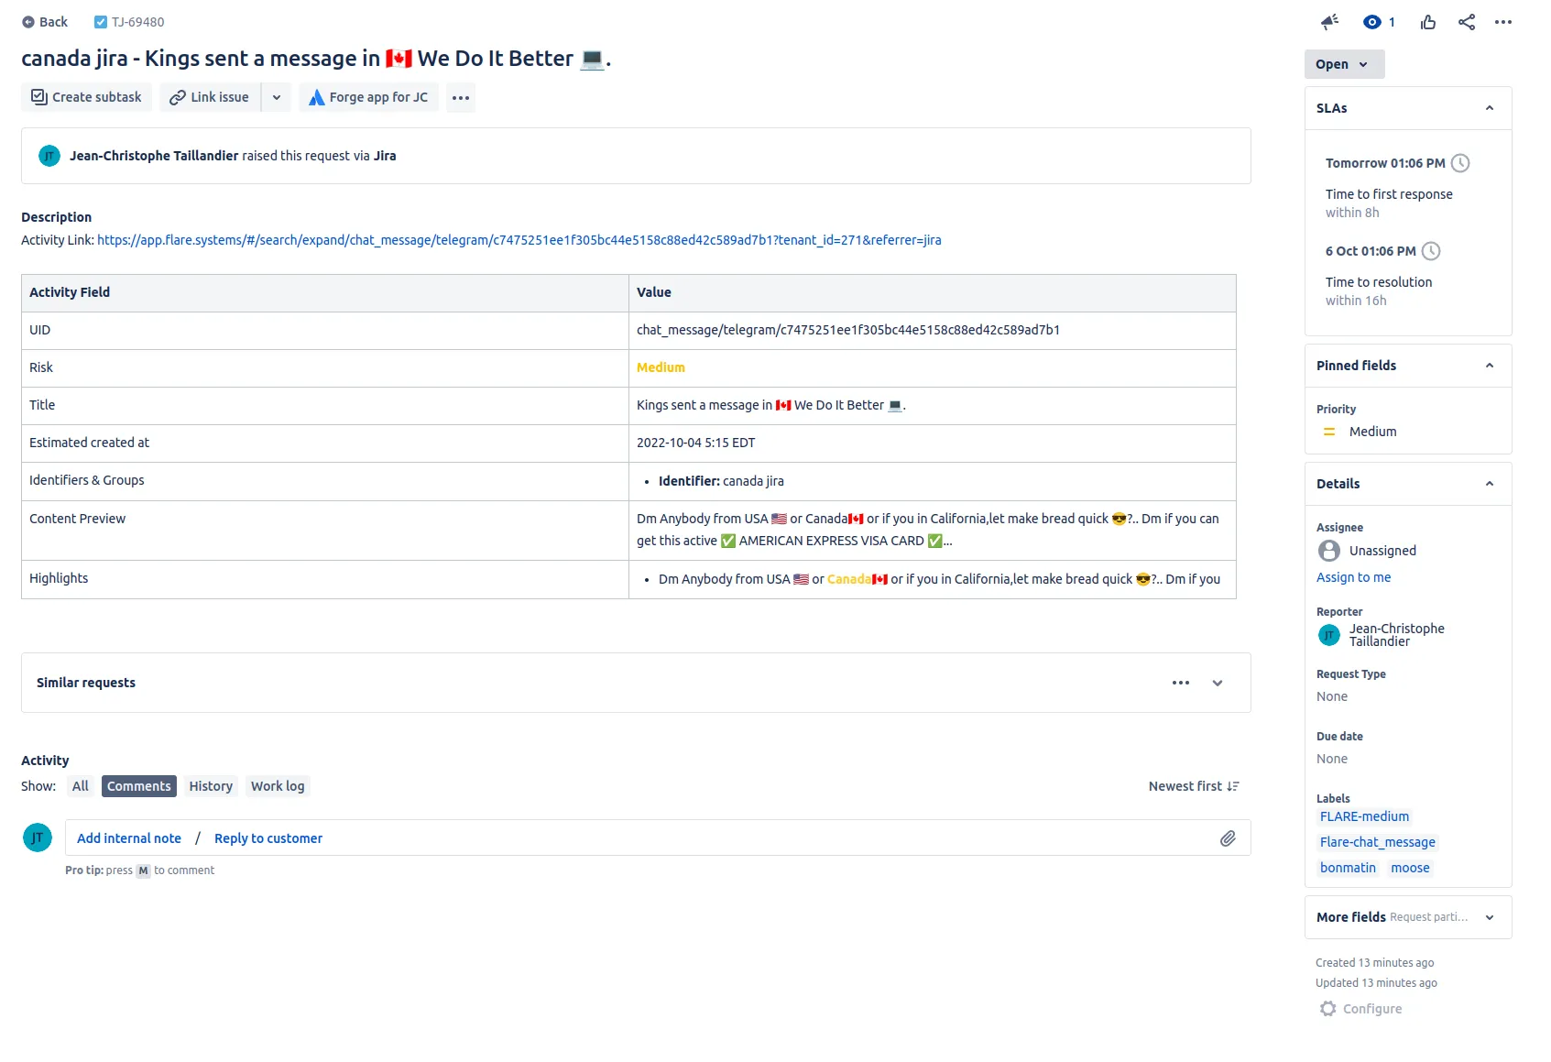The width and height of the screenshot is (1551, 1062).
Task: Create subtask button
Action: click(86, 97)
